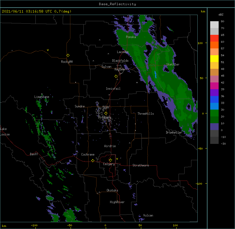The height and width of the screenshot is (229, 235).
Task: Click the Okotoks town label
Action: [x=112, y=190]
